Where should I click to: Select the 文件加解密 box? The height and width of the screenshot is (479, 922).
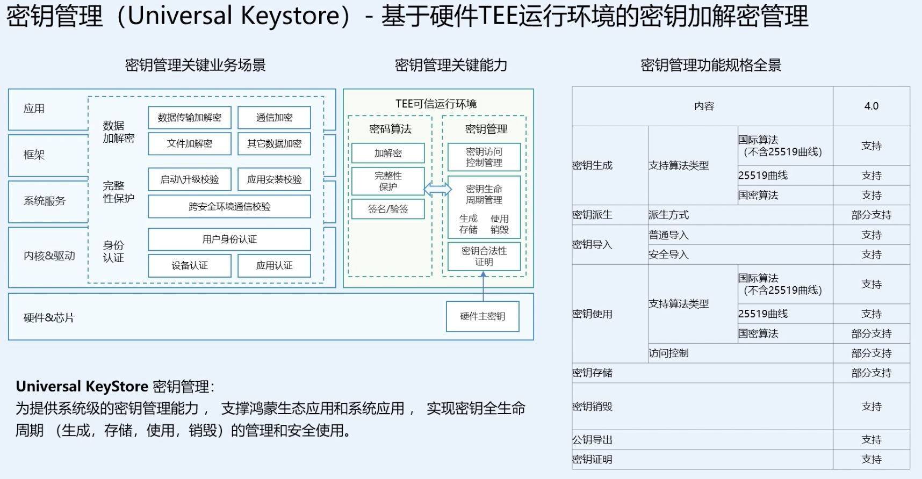190,144
